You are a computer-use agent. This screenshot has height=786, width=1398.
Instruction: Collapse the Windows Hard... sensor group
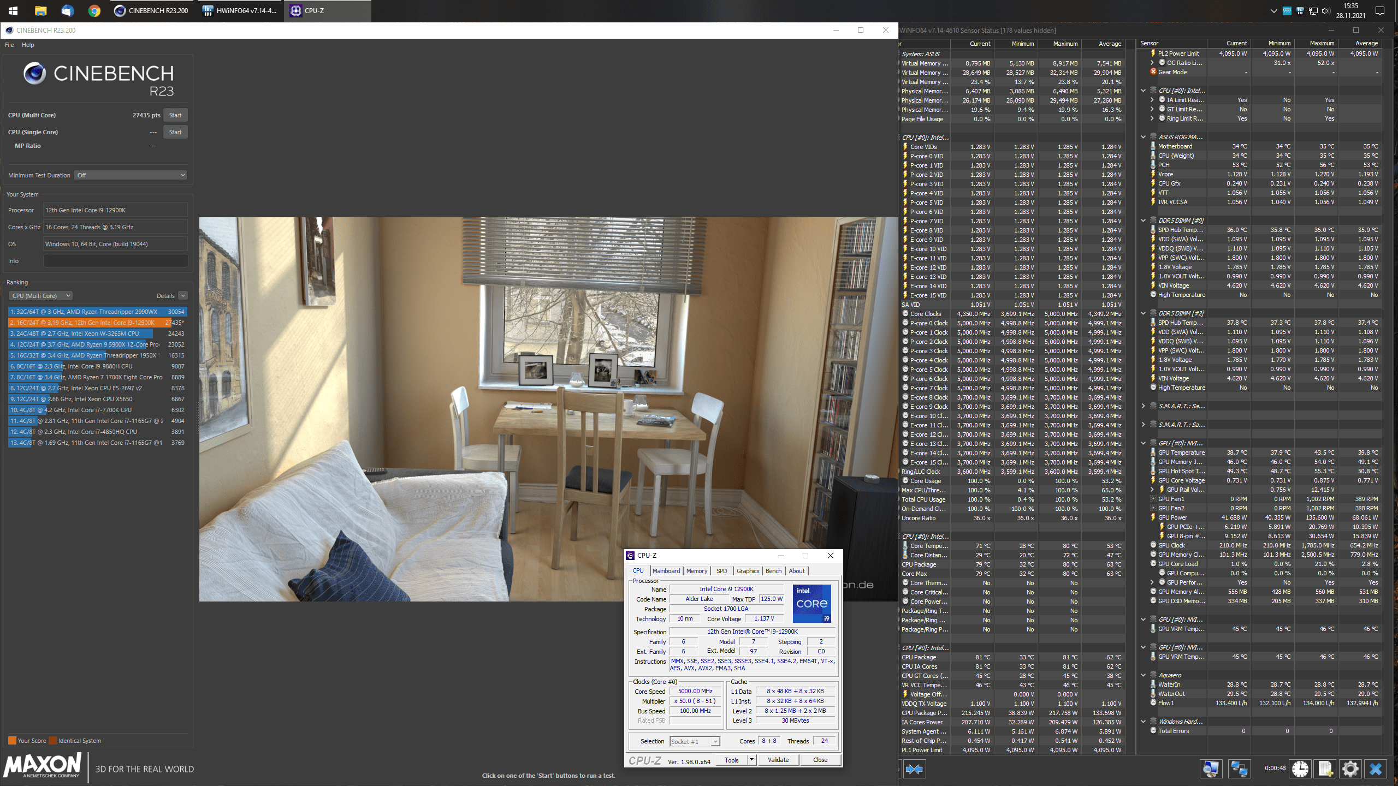pos(1143,722)
